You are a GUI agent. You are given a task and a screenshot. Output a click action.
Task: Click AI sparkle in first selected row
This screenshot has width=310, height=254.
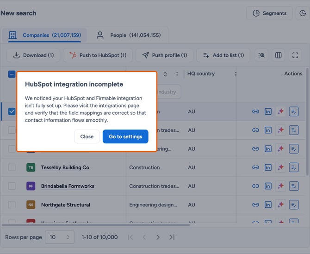(x=280, y=112)
